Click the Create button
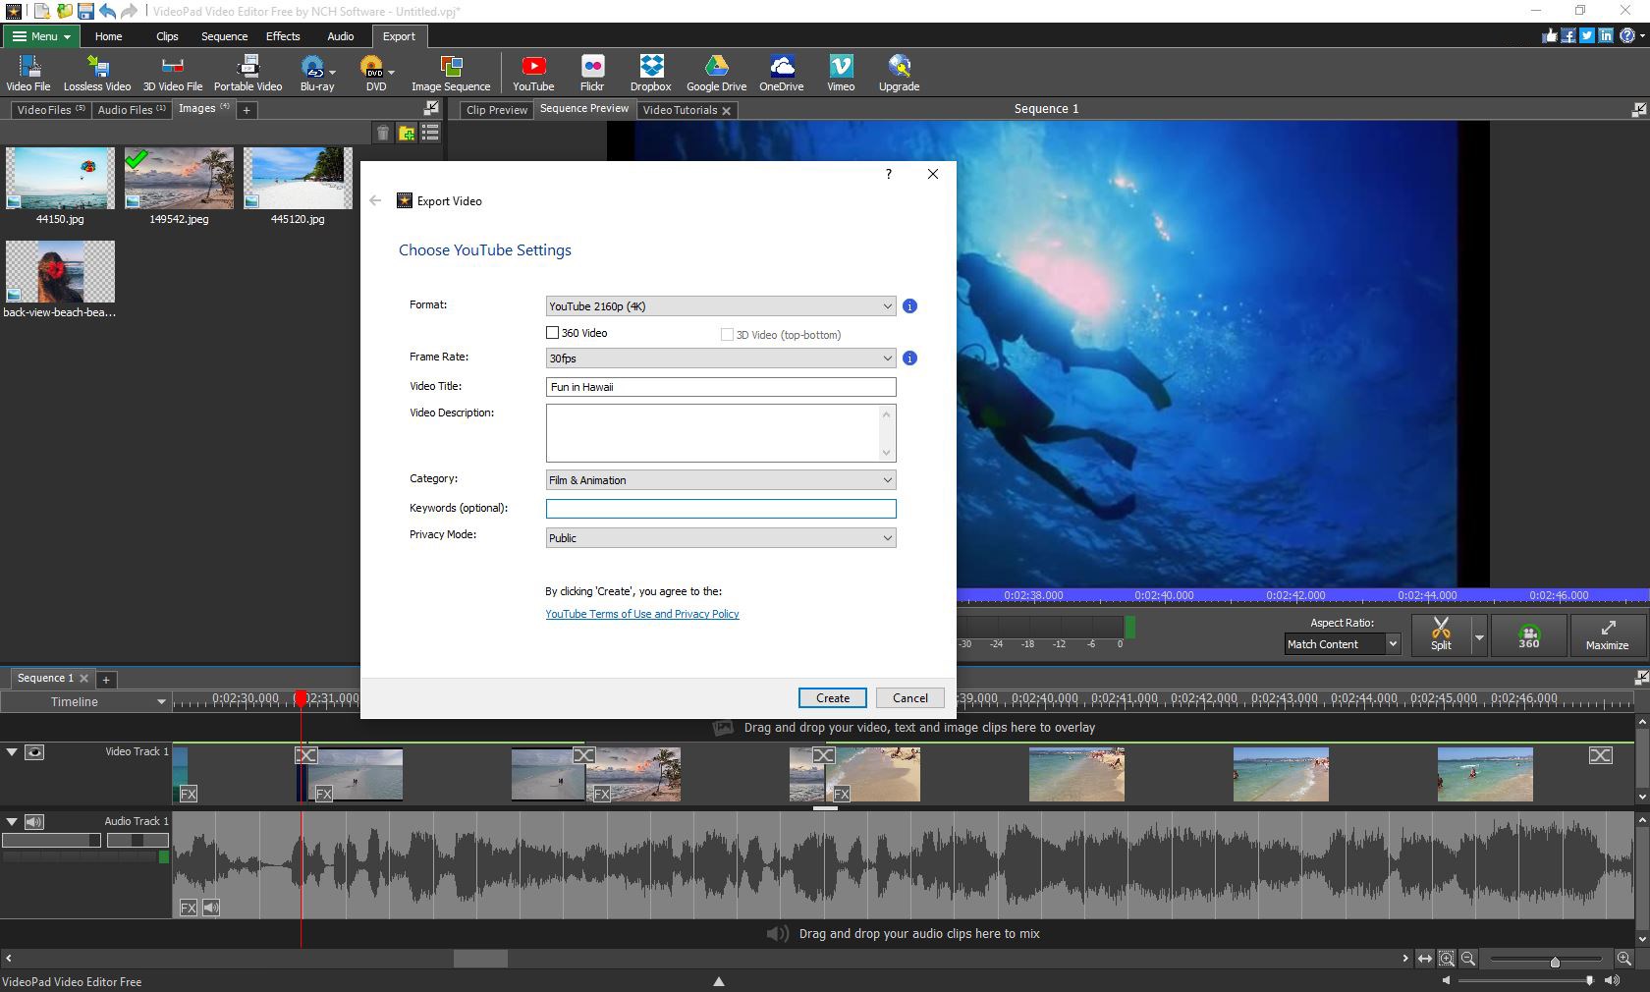Image resolution: width=1650 pixels, height=992 pixels. [x=832, y=697]
